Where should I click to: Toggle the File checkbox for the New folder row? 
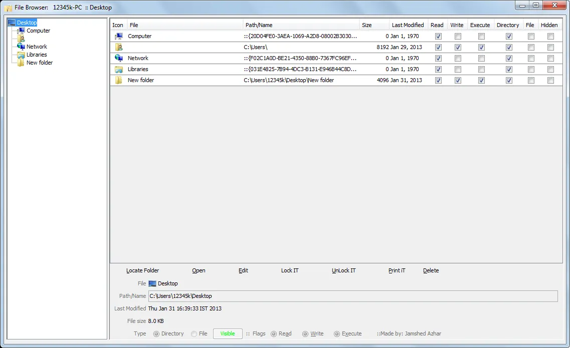(x=531, y=80)
